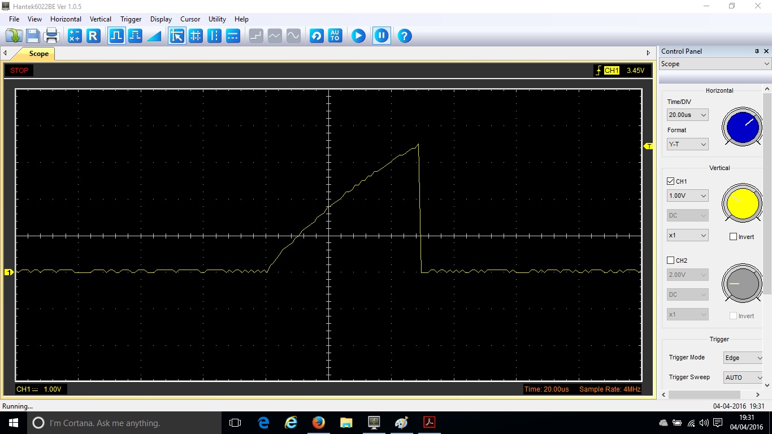Select the Scope tab
This screenshot has height=434, width=772.
[38, 54]
